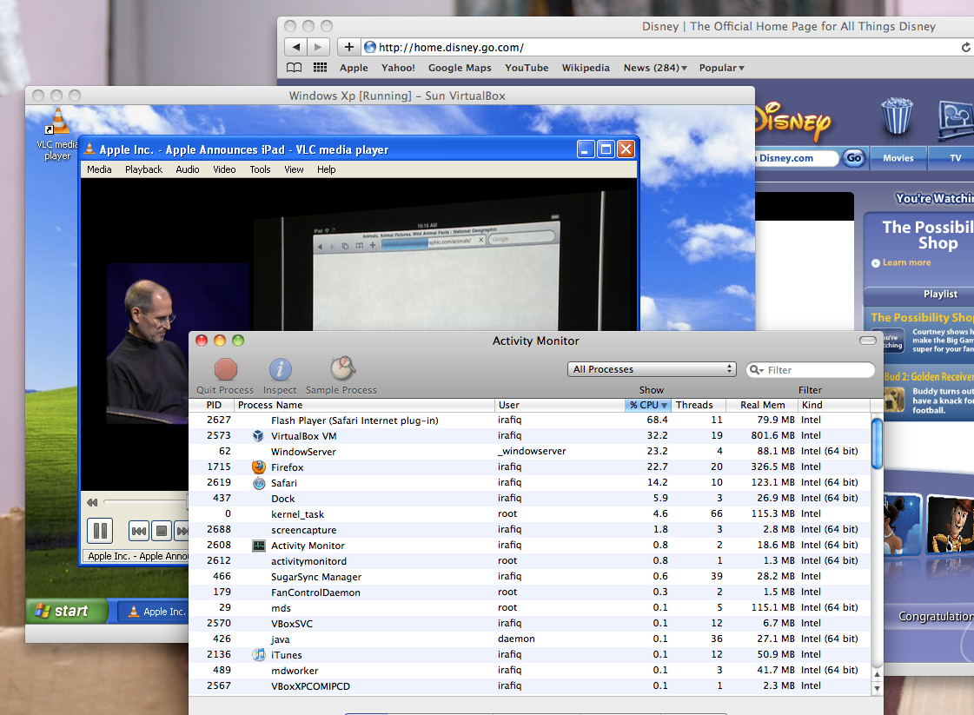
Task: Click the Sample Process icon
Action: click(341, 368)
